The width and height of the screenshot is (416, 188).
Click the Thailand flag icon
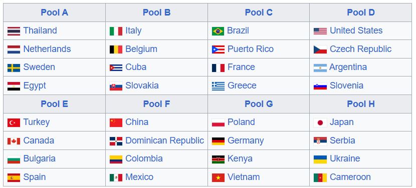point(14,31)
